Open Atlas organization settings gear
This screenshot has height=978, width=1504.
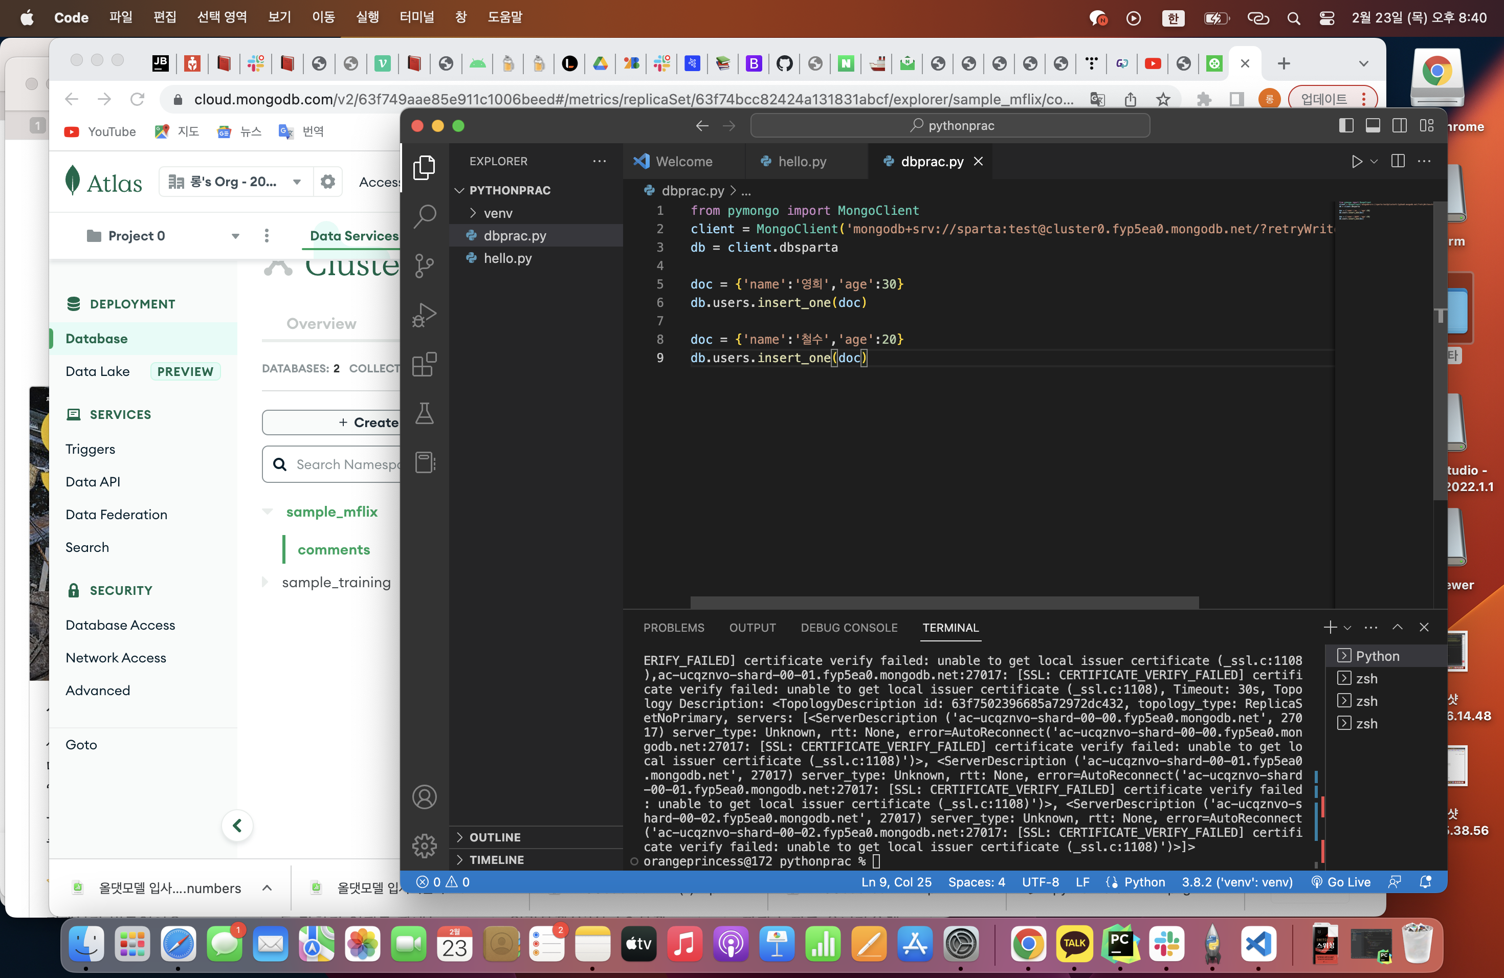pyautogui.click(x=327, y=182)
